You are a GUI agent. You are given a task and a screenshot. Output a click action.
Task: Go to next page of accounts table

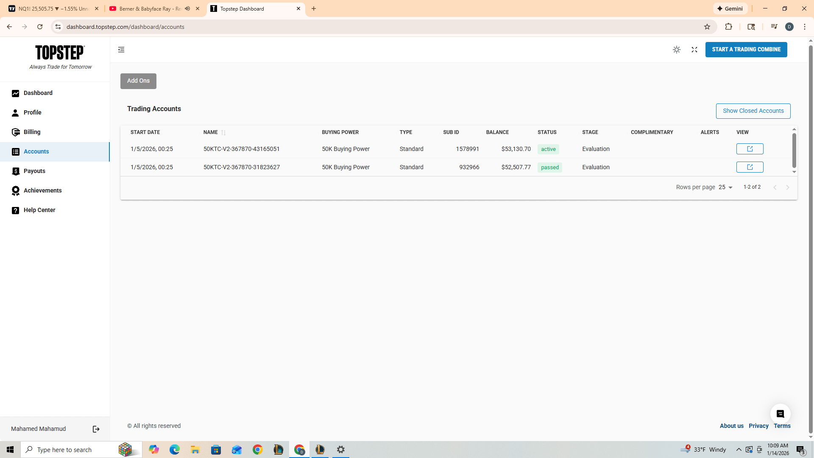(788, 187)
